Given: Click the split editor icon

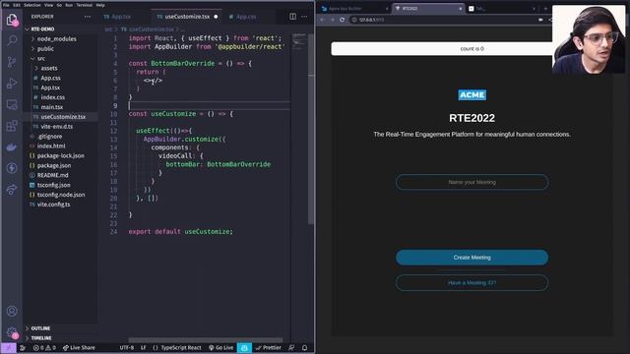Looking at the screenshot, I should pos(293,17).
